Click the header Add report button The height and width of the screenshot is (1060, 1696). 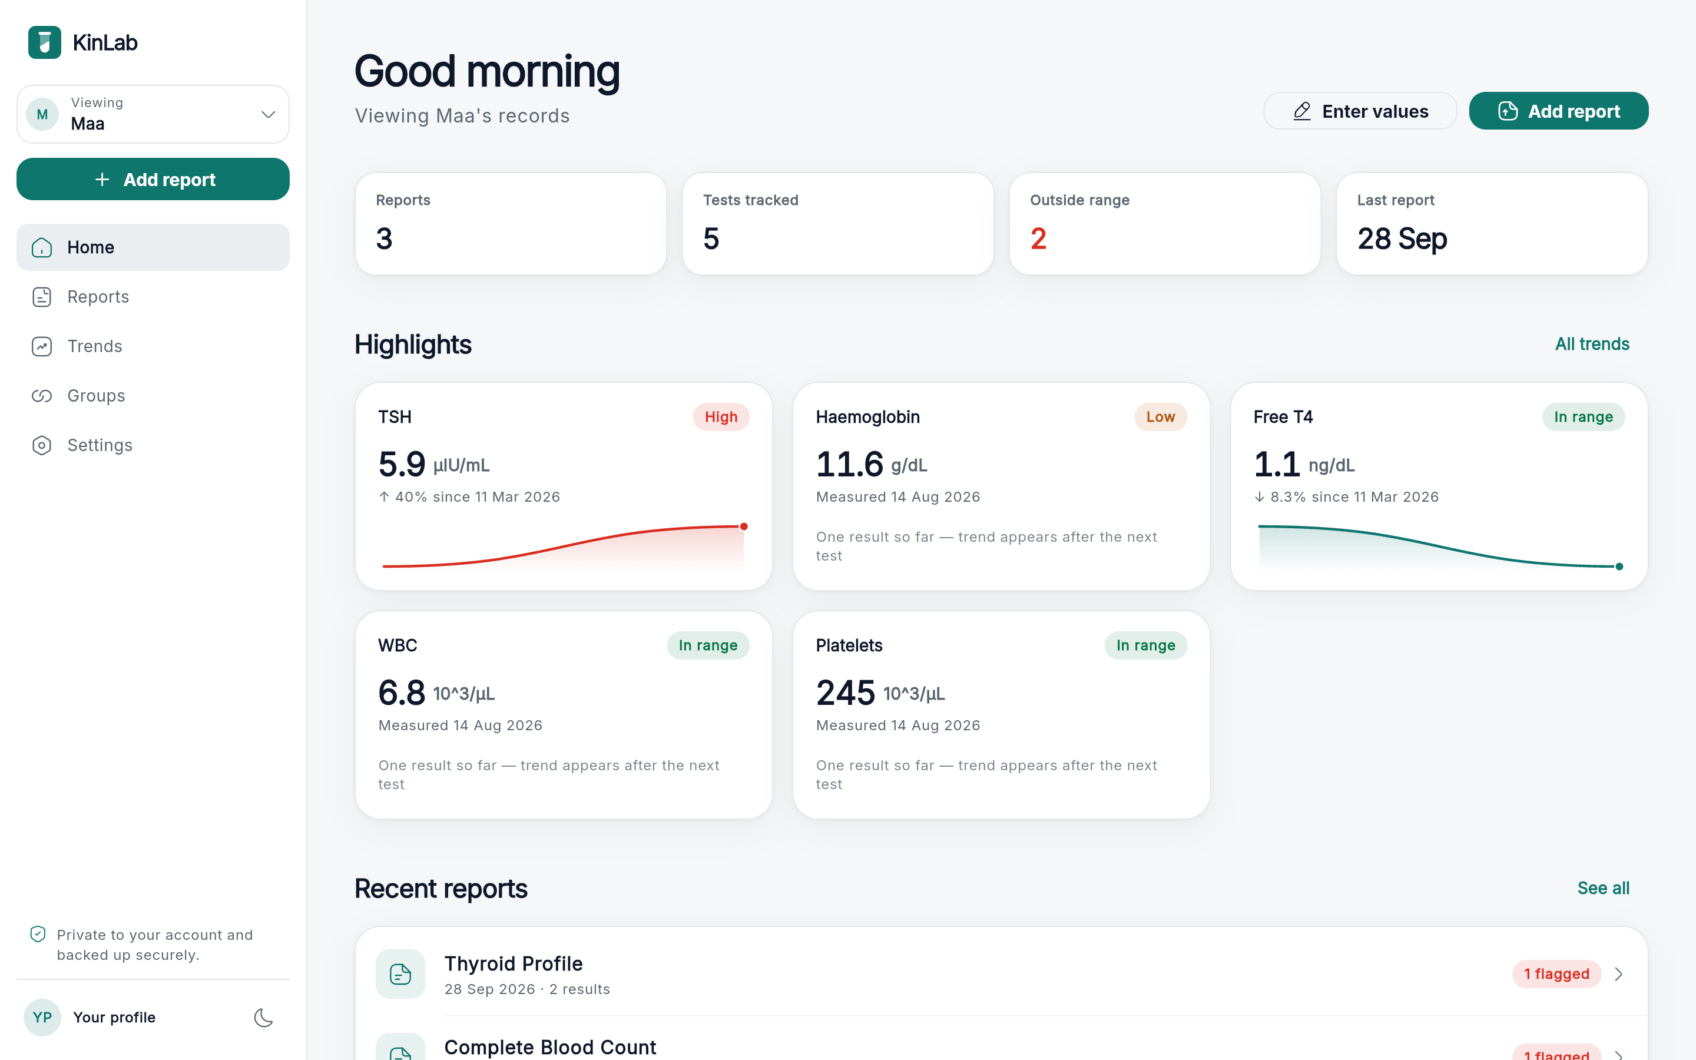click(1559, 111)
